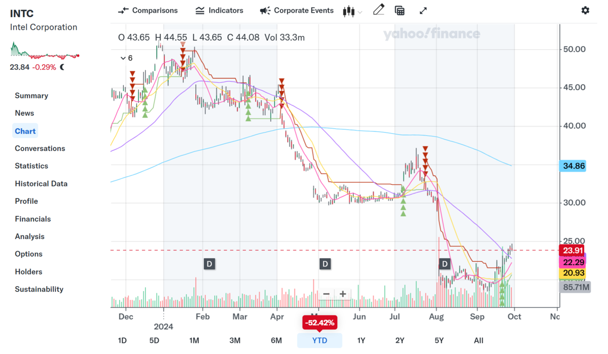Open the Sustainability page
The image size is (608, 354).
(39, 289)
